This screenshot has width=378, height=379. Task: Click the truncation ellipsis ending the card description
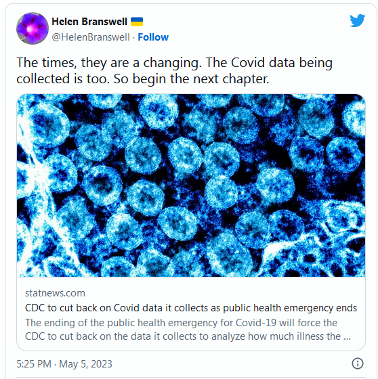click(347, 337)
